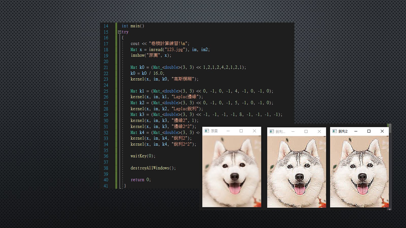This screenshot has height=228, width=406.
Task: Click line number 25 in the editor gutter
Action: point(106,91)
